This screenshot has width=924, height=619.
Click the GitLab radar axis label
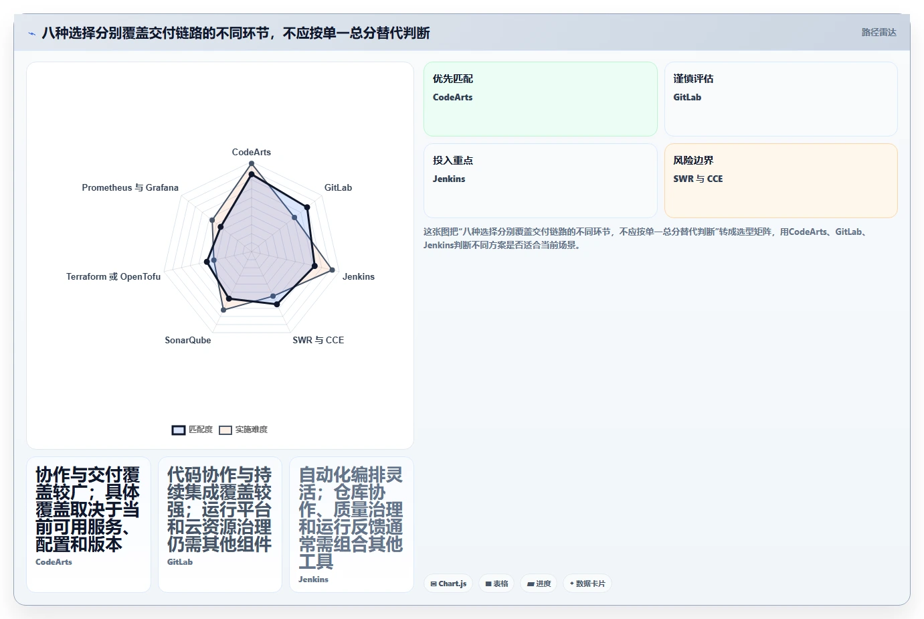tap(338, 187)
